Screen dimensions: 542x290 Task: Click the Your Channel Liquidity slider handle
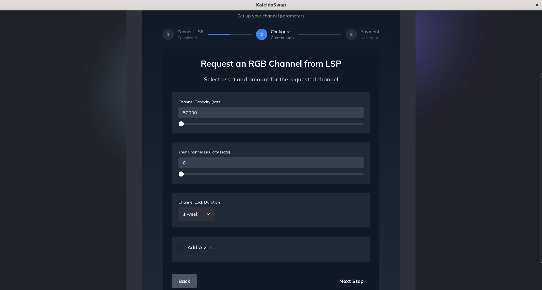click(x=181, y=174)
